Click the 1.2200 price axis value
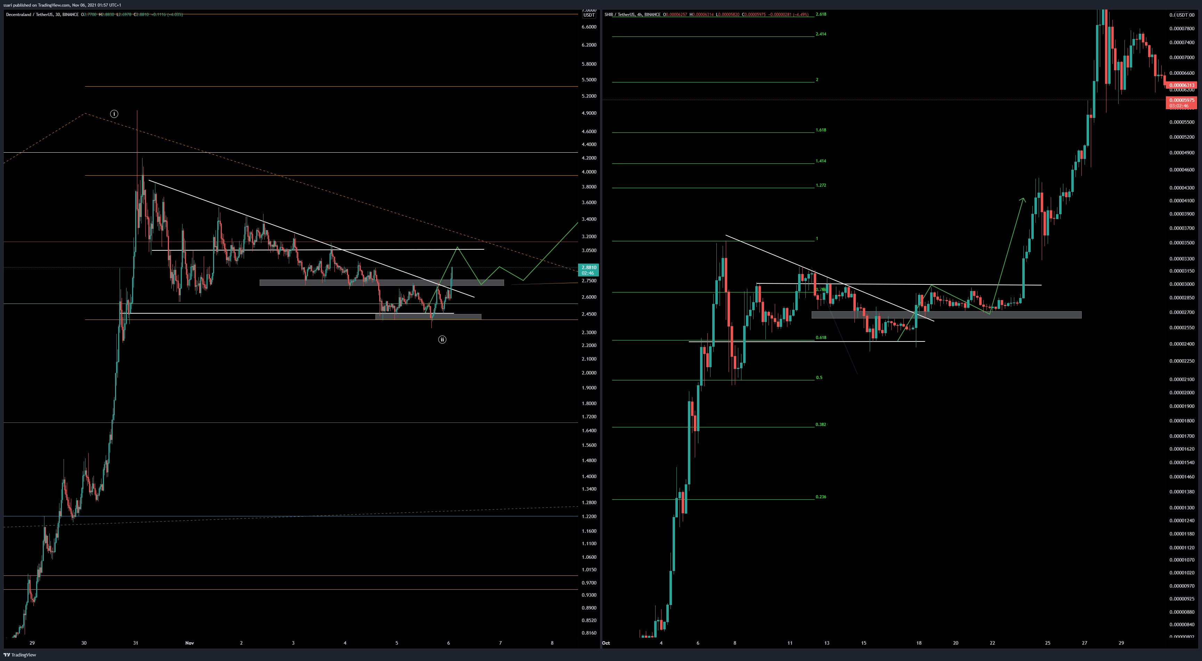The image size is (1202, 661). (x=589, y=517)
